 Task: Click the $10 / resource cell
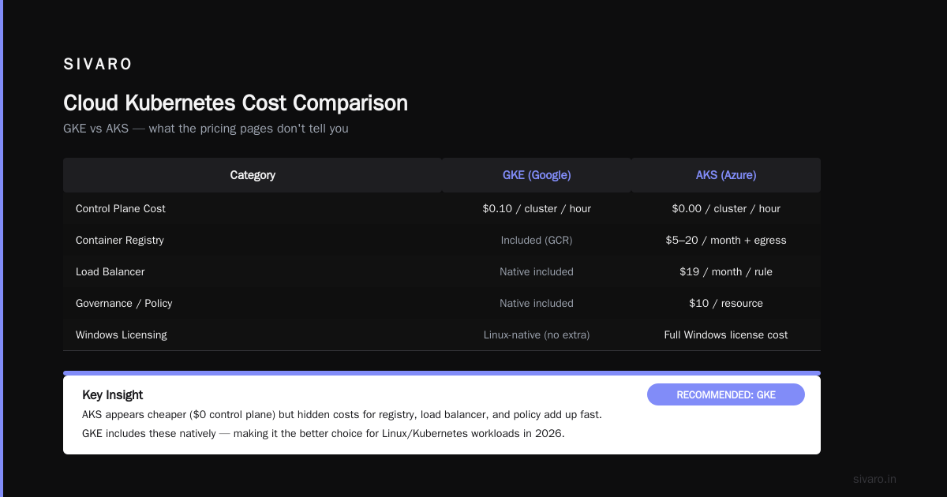[x=726, y=303]
